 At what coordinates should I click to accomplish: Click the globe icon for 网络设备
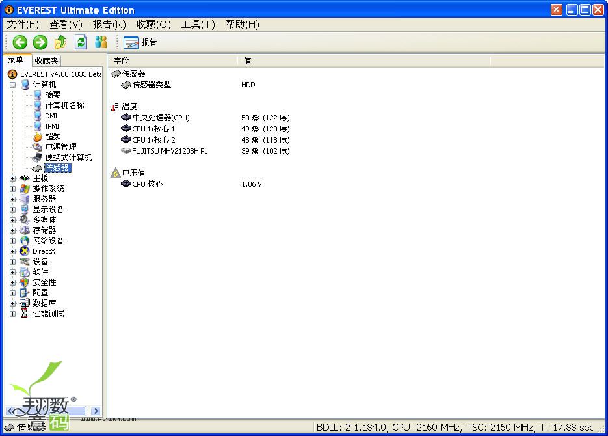(x=25, y=241)
